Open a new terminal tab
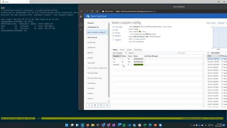227x128 pixels. [32, 2]
